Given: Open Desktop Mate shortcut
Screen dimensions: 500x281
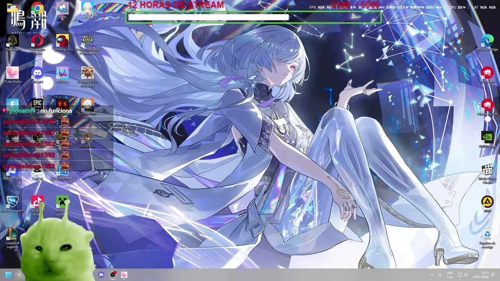Looking at the screenshot, I should 62,172.
